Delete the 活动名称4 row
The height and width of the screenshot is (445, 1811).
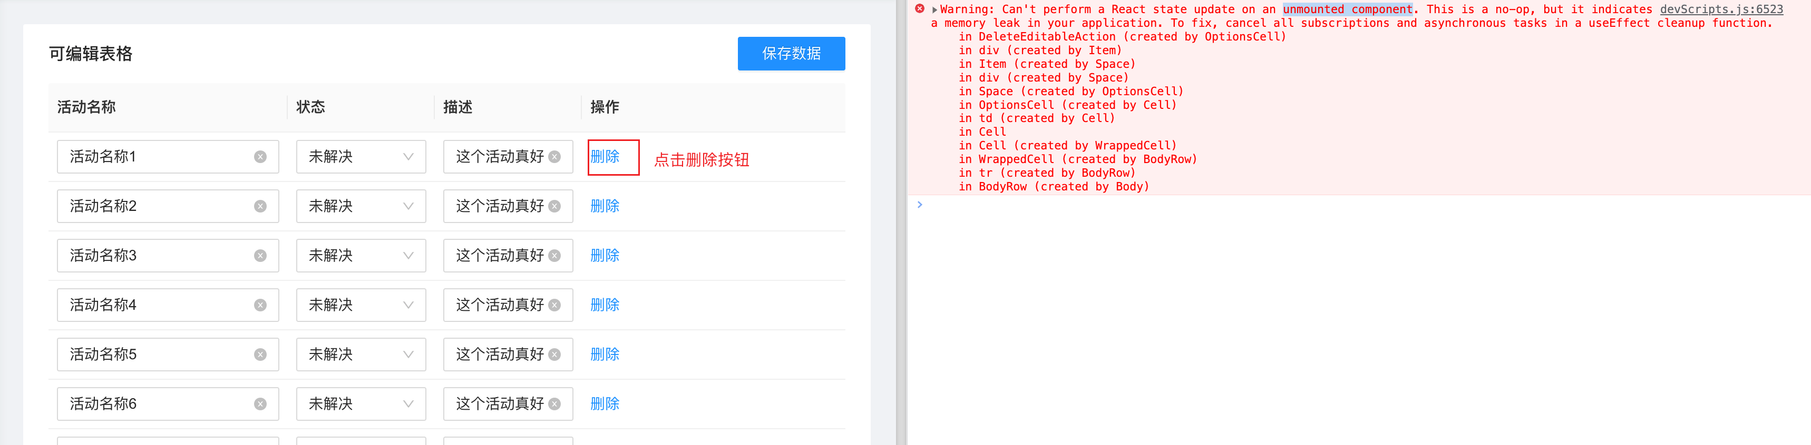click(605, 305)
